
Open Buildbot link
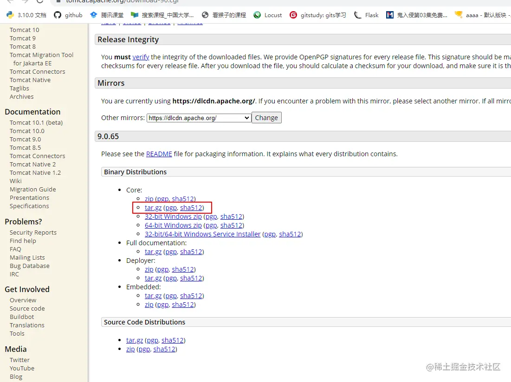pyautogui.click(x=22, y=317)
